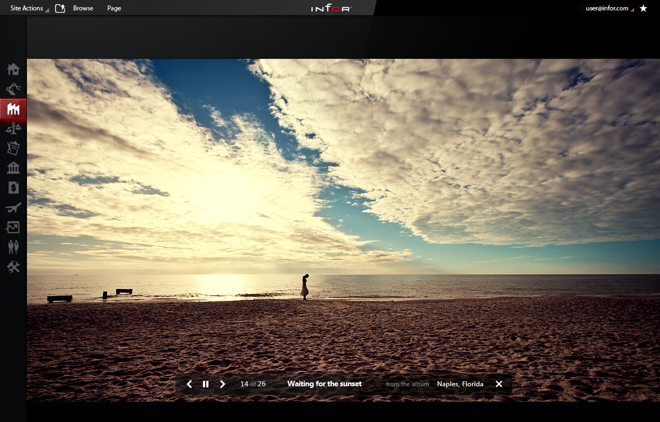
Task: Click the share page icon in top bar
Action: (60, 8)
